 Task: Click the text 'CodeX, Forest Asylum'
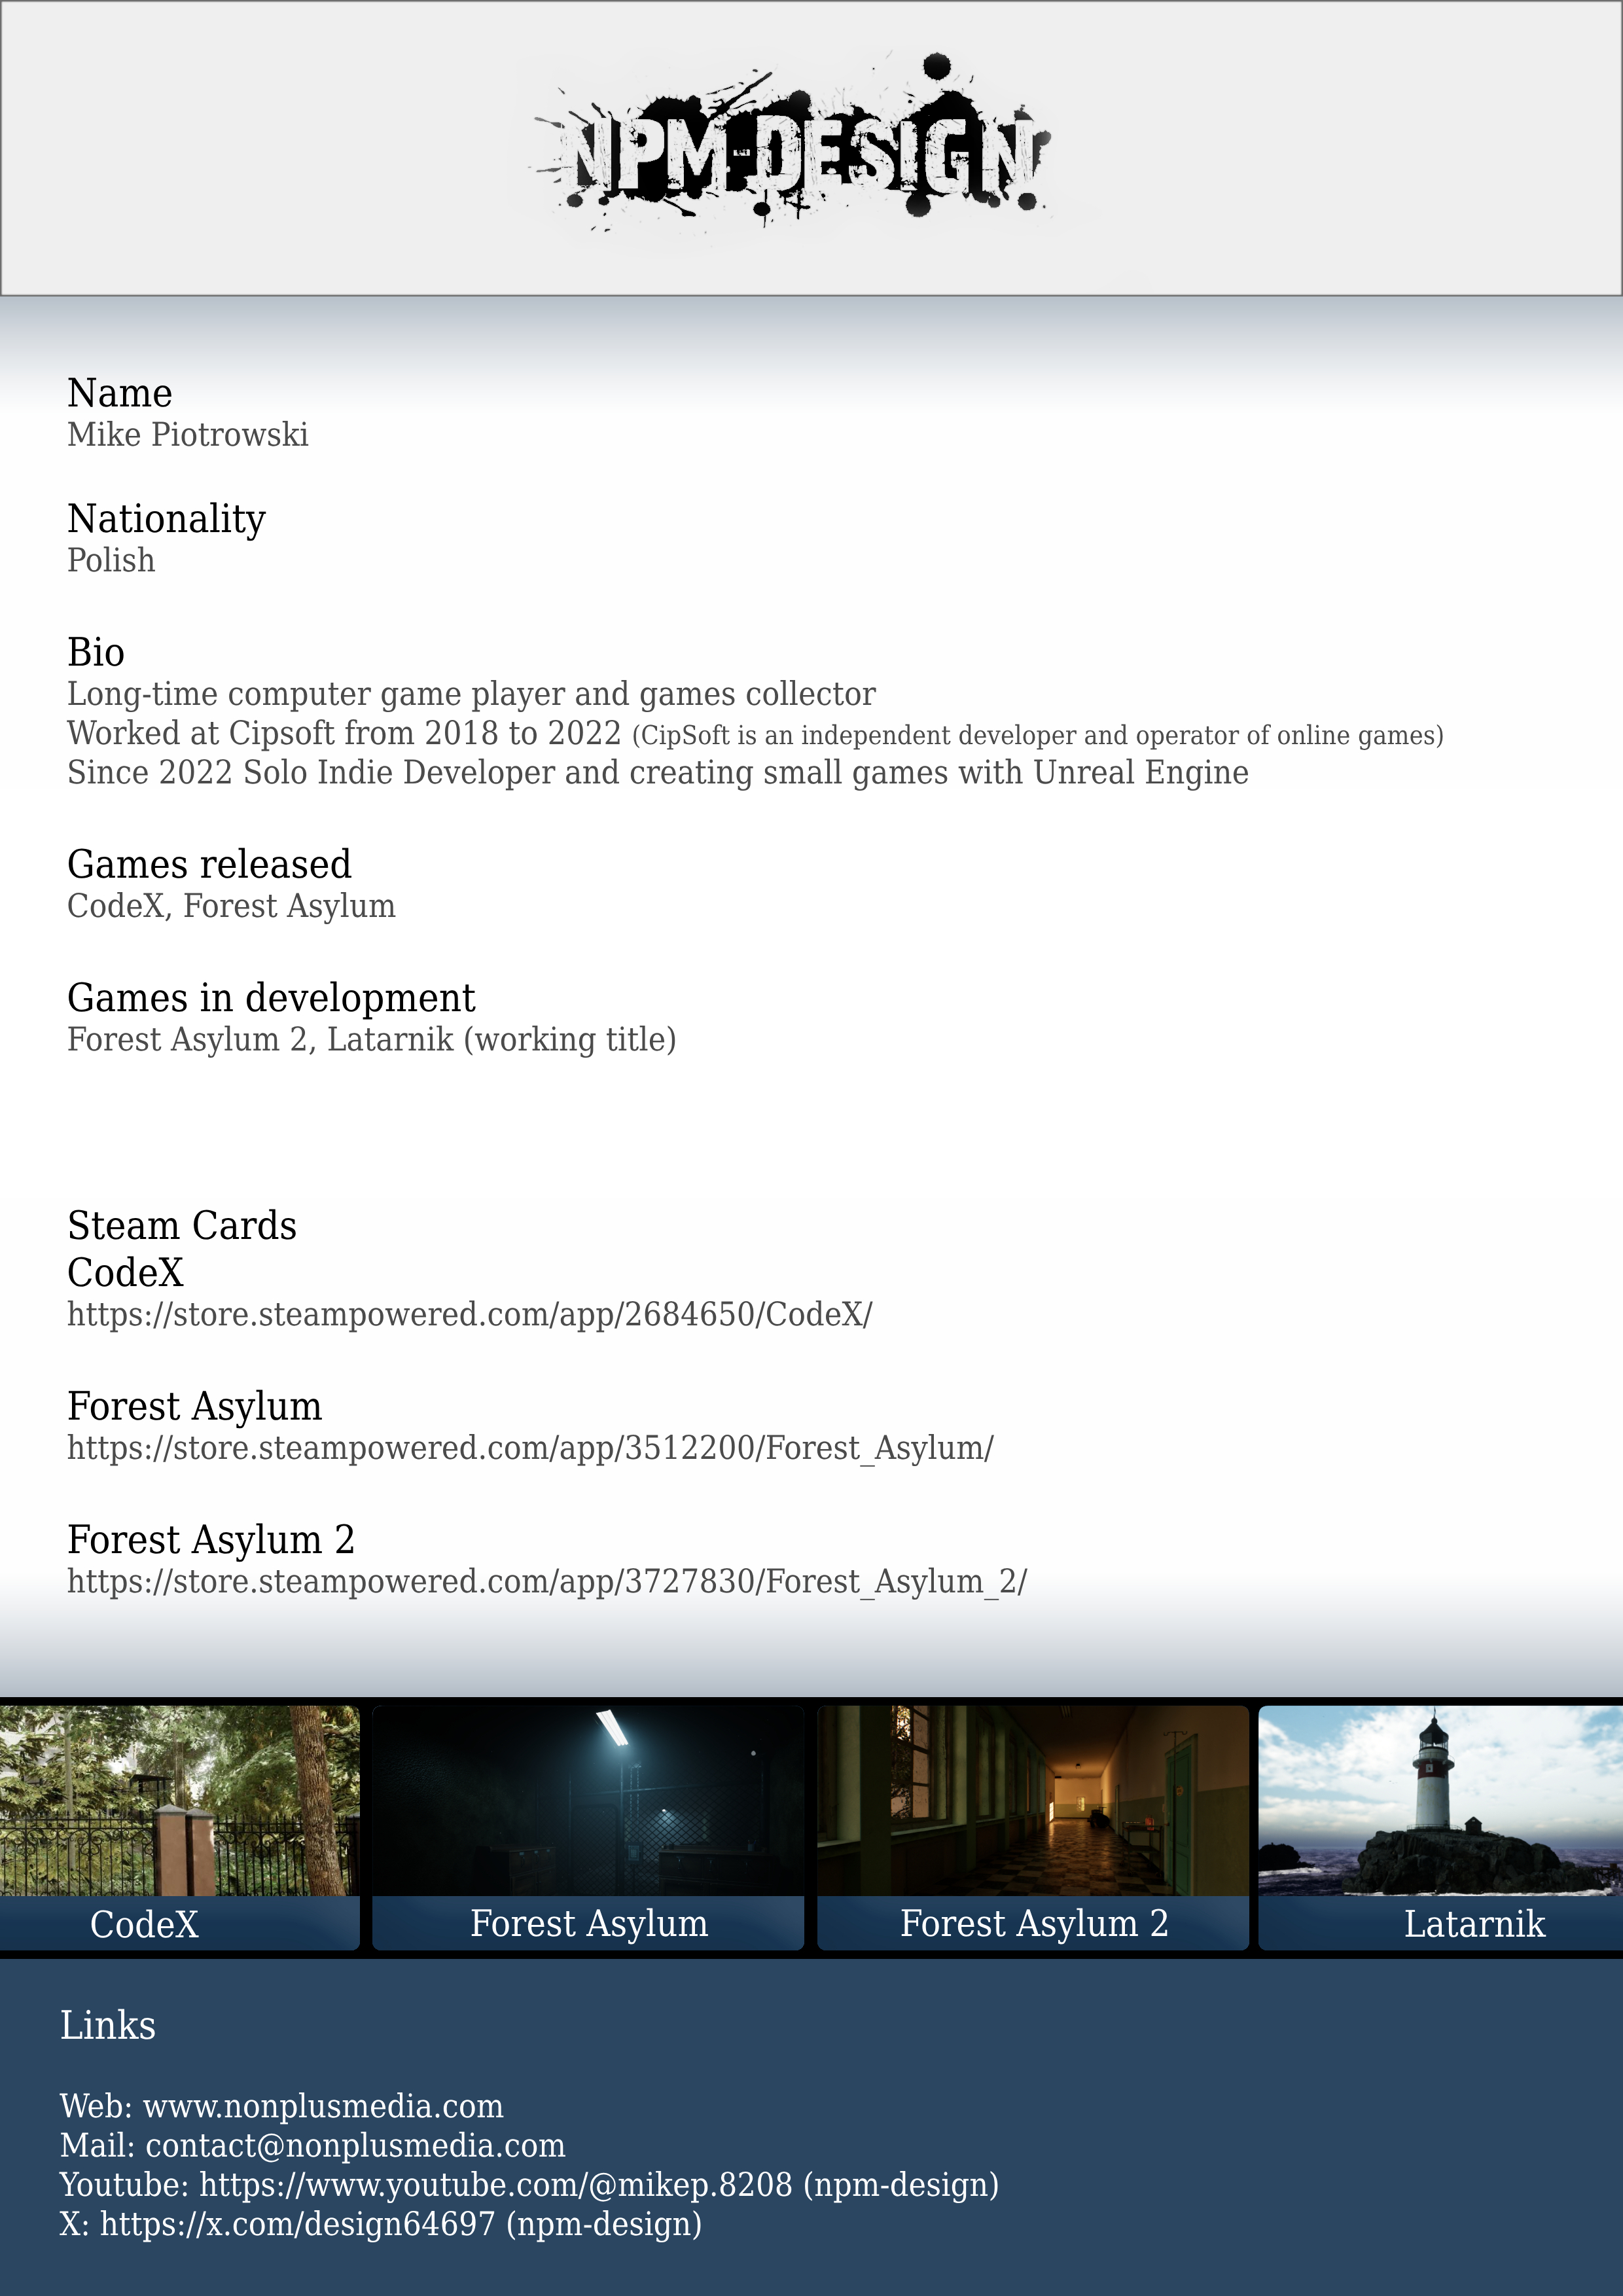231,906
